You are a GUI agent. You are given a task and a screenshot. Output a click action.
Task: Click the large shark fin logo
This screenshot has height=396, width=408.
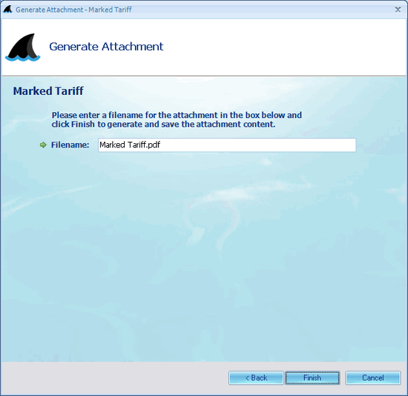(x=23, y=47)
